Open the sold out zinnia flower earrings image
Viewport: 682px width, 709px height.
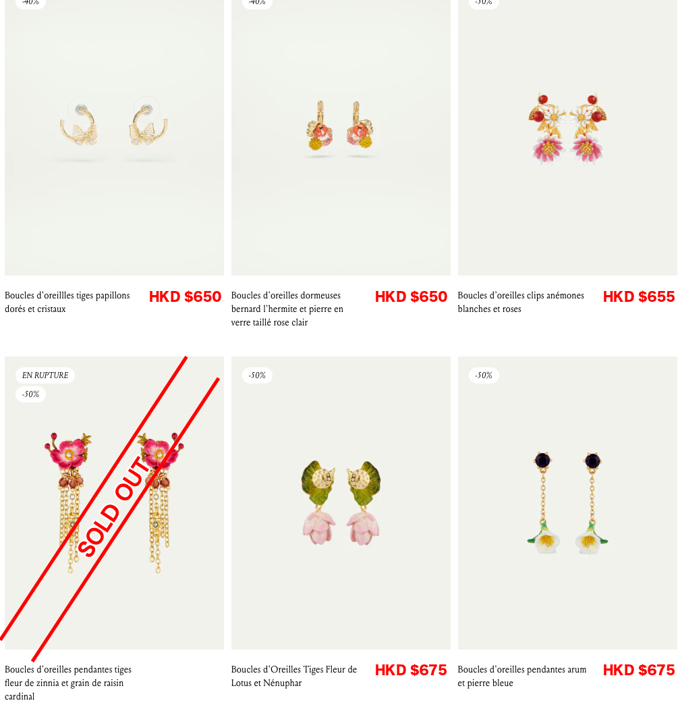click(114, 503)
